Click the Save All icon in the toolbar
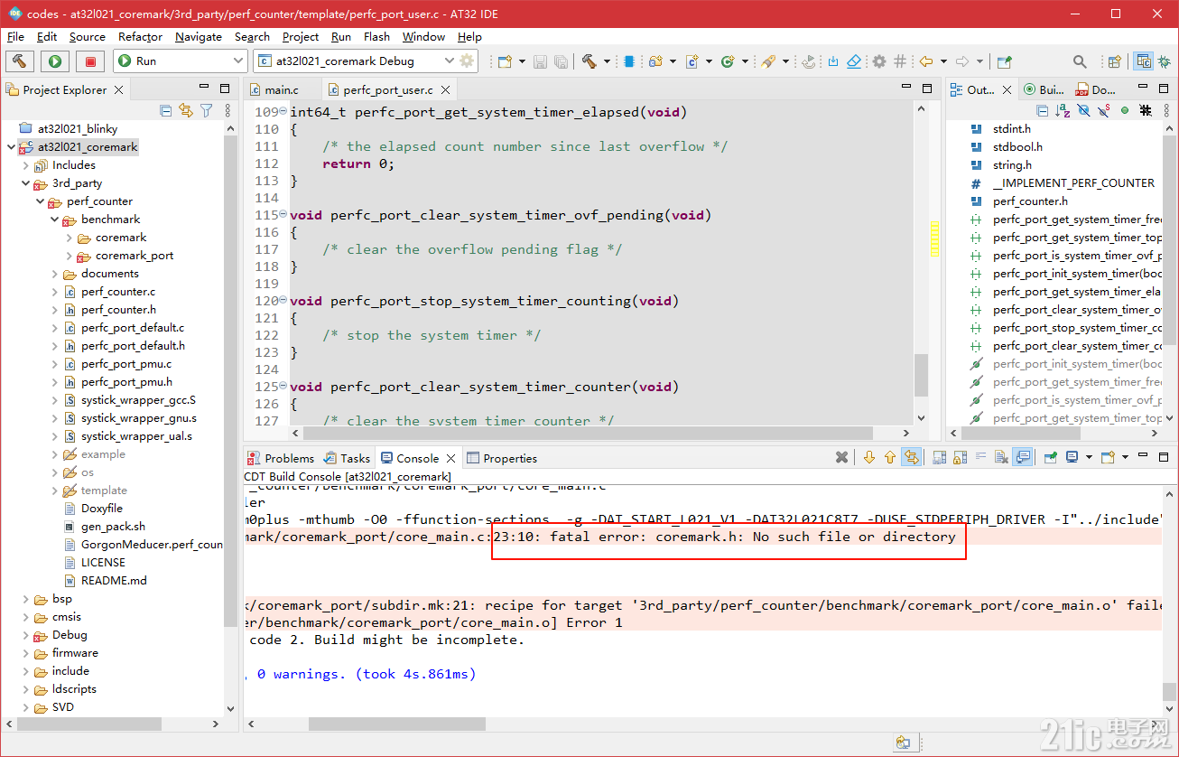1179x757 pixels. 561,61
